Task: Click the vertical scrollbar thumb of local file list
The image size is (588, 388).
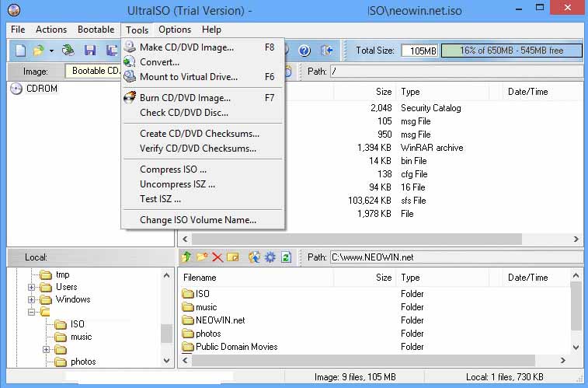Action: coord(576,306)
